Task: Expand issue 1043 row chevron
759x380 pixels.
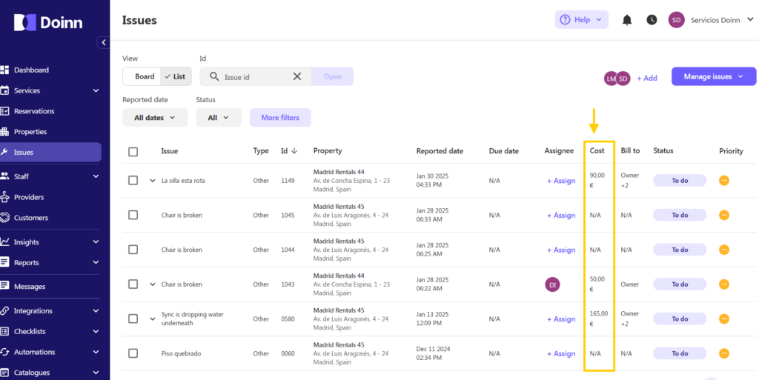Action: [x=153, y=284]
